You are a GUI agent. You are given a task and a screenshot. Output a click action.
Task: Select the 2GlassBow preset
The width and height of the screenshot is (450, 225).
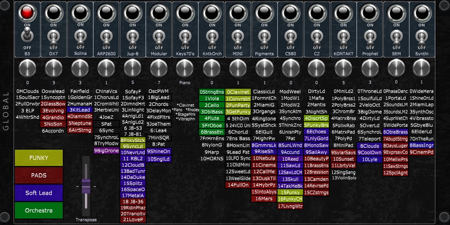(53, 104)
